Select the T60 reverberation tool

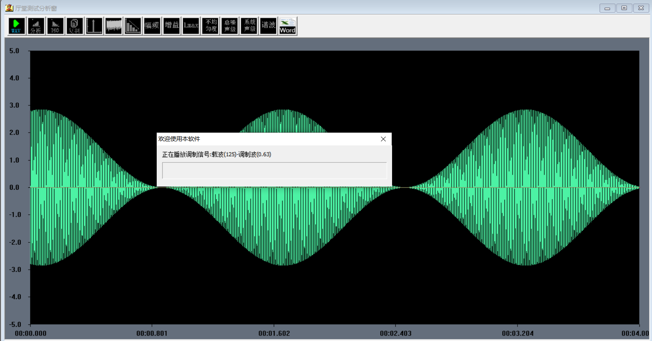55,26
